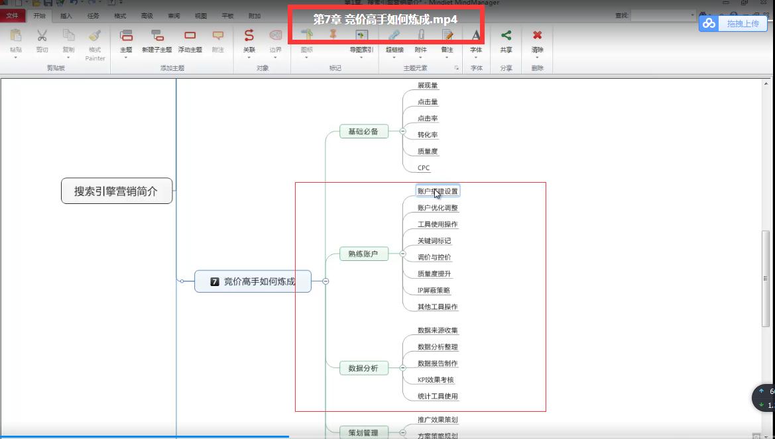Switch to the 附加 (Add-ins) ribbon tab
This screenshot has width=775, height=439.
pos(255,16)
